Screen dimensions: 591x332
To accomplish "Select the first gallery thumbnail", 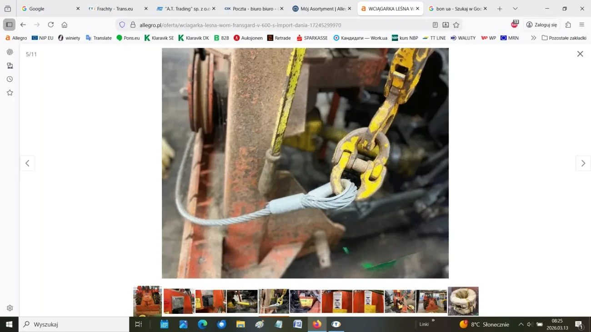I will coord(147,301).
